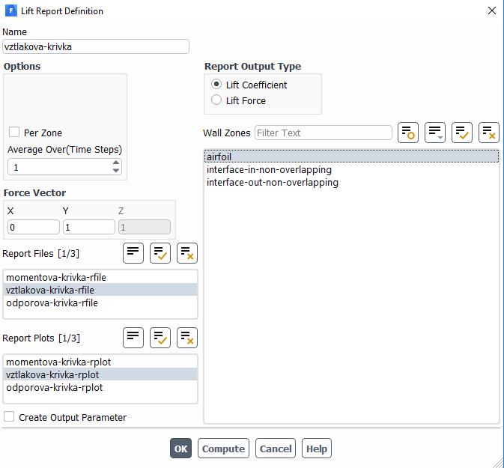Increase Average Over Time Steps value

coord(116,162)
